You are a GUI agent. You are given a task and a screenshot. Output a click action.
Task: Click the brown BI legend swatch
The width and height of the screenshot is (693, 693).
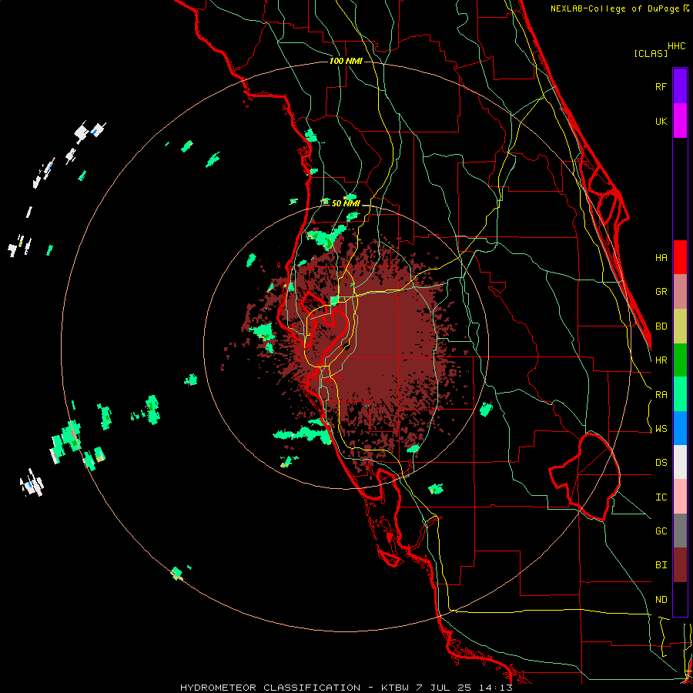[x=680, y=565]
